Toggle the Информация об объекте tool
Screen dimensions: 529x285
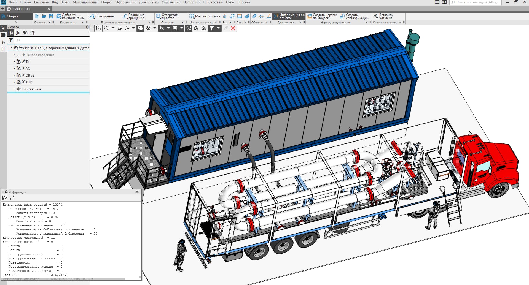tap(289, 16)
